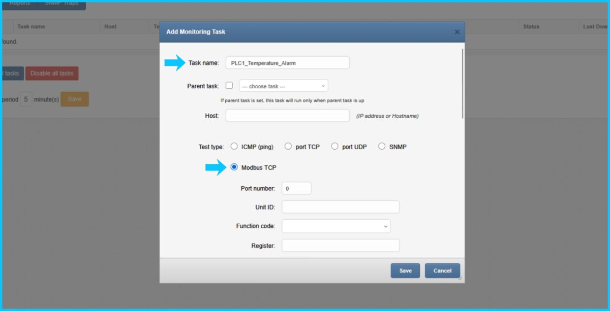Cancel the monitoring task dialog
The height and width of the screenshot is (311, 610).
coord(442,271)
